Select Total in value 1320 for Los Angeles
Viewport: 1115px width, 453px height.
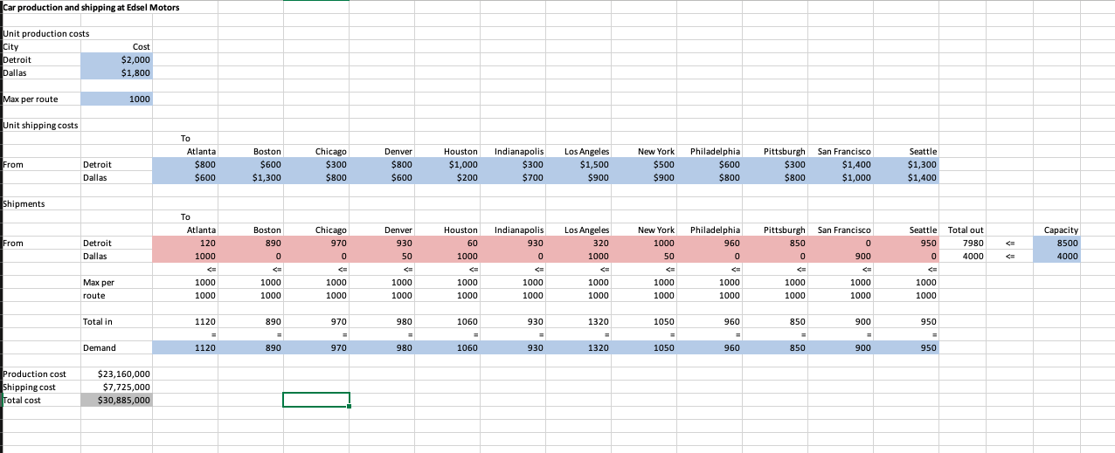point(578,322)
